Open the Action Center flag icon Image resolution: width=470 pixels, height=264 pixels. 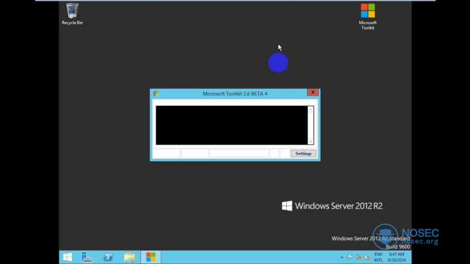click(350, 257)
